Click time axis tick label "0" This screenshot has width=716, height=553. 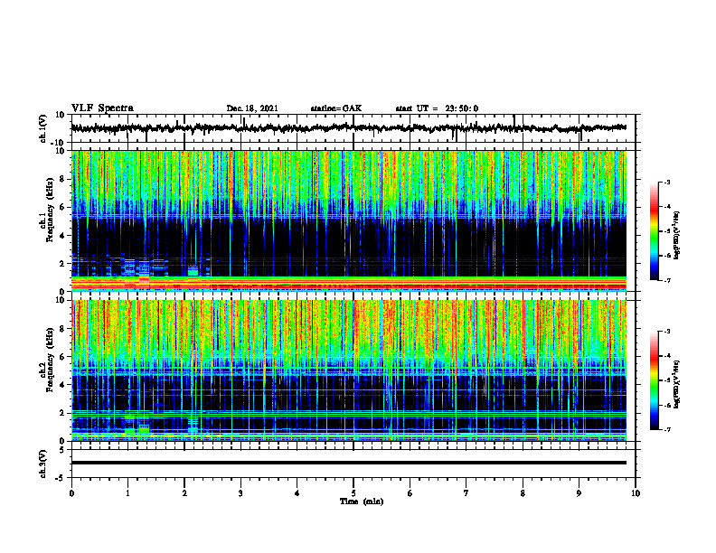click(x=71, y=493)
